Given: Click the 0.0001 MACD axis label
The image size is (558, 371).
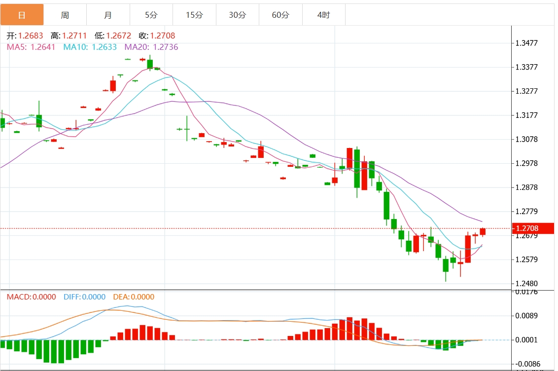Looking at the screenshot, I should [526, 340].
